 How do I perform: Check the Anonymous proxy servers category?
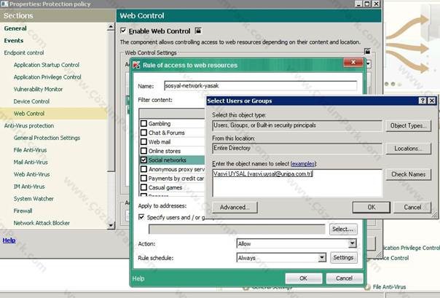click(144, 169)
